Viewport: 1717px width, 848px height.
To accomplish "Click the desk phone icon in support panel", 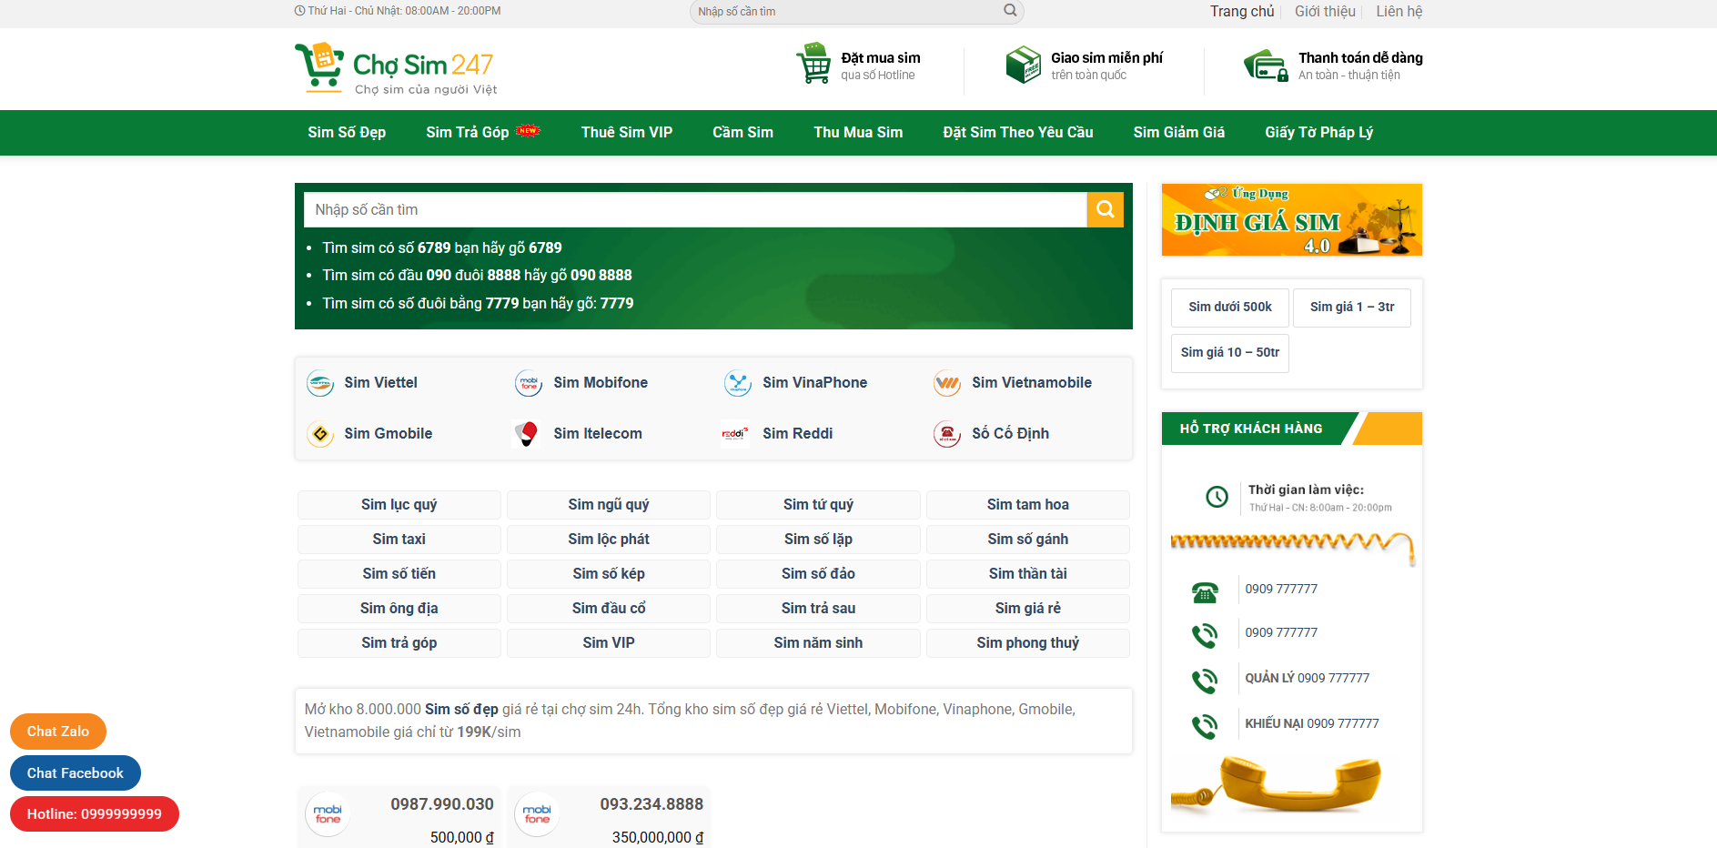I will (1205, 592).
